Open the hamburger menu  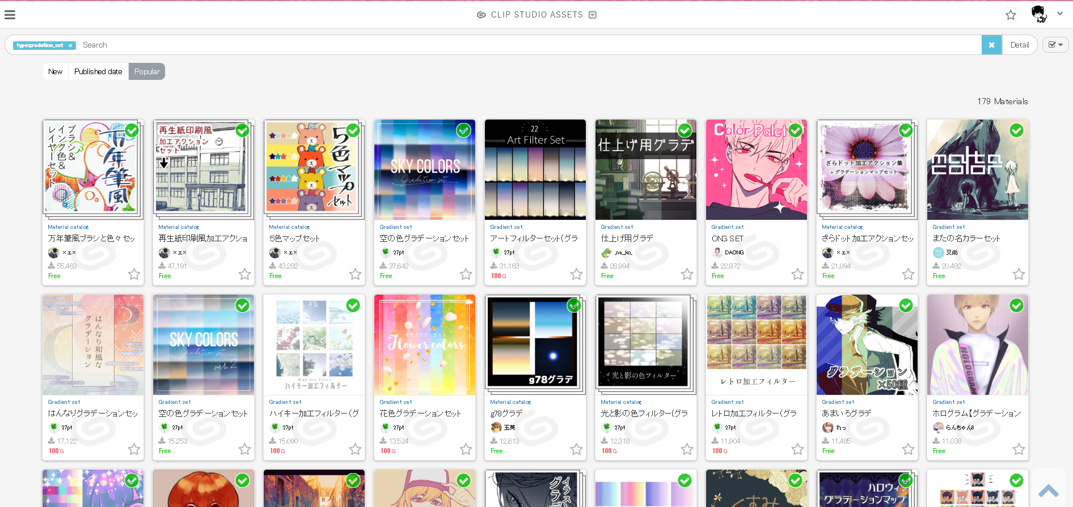10,15
